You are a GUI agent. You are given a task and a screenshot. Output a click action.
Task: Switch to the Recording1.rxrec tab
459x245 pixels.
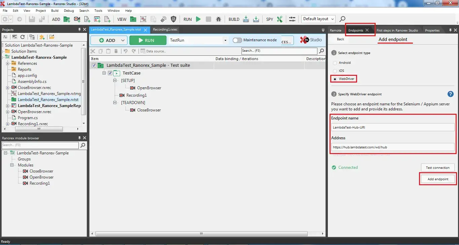pos(165,30)
